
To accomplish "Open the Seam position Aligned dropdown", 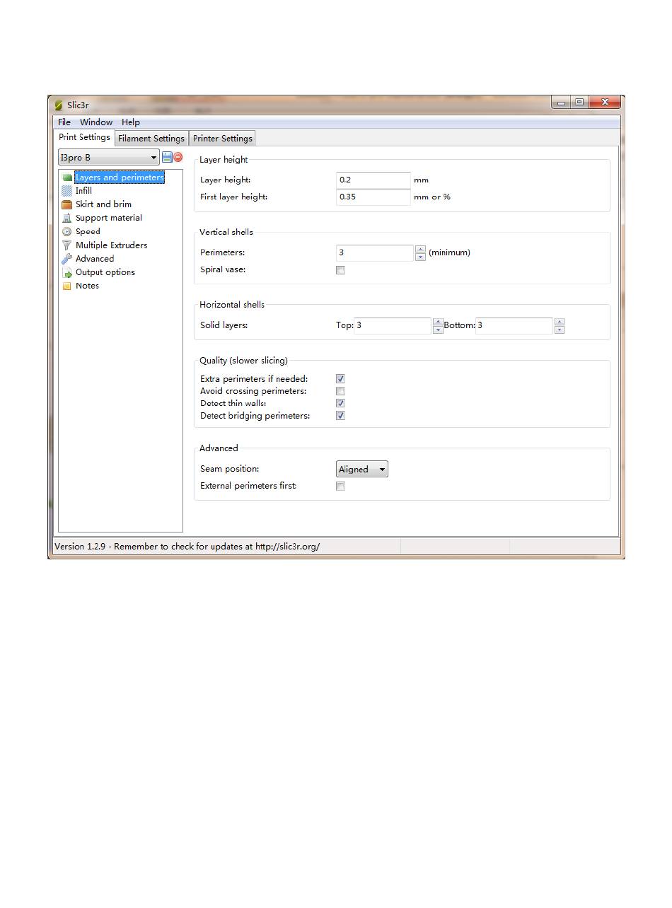I will (x=362, y=470).
